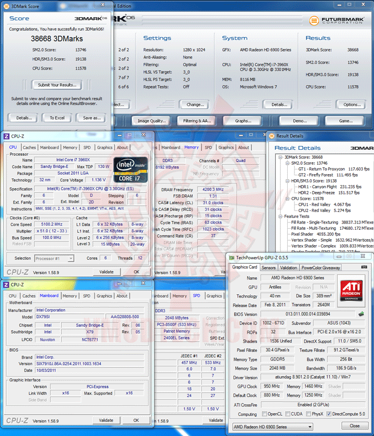Click the camera screenshot icon in GPU-Z
This screenshot has height=436, width=374.
tap(364, 267)
